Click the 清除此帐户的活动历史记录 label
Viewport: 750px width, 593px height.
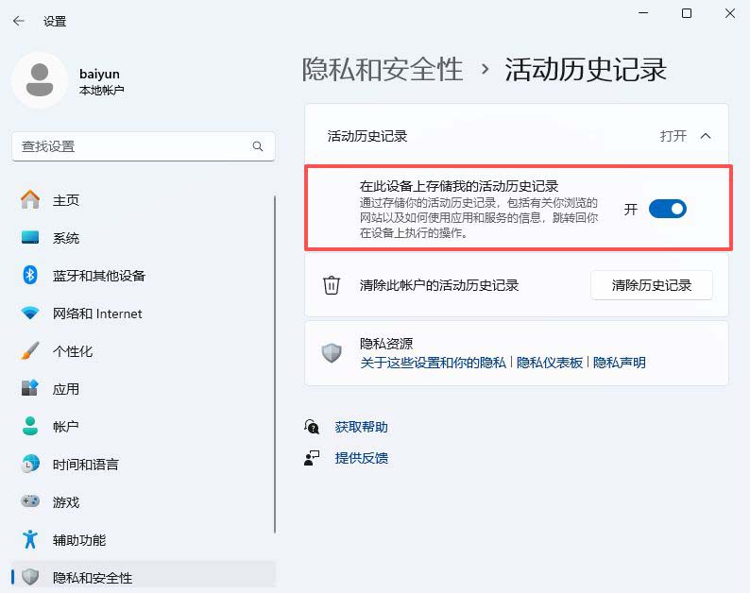pyautogui.click(x=439, y=285)
